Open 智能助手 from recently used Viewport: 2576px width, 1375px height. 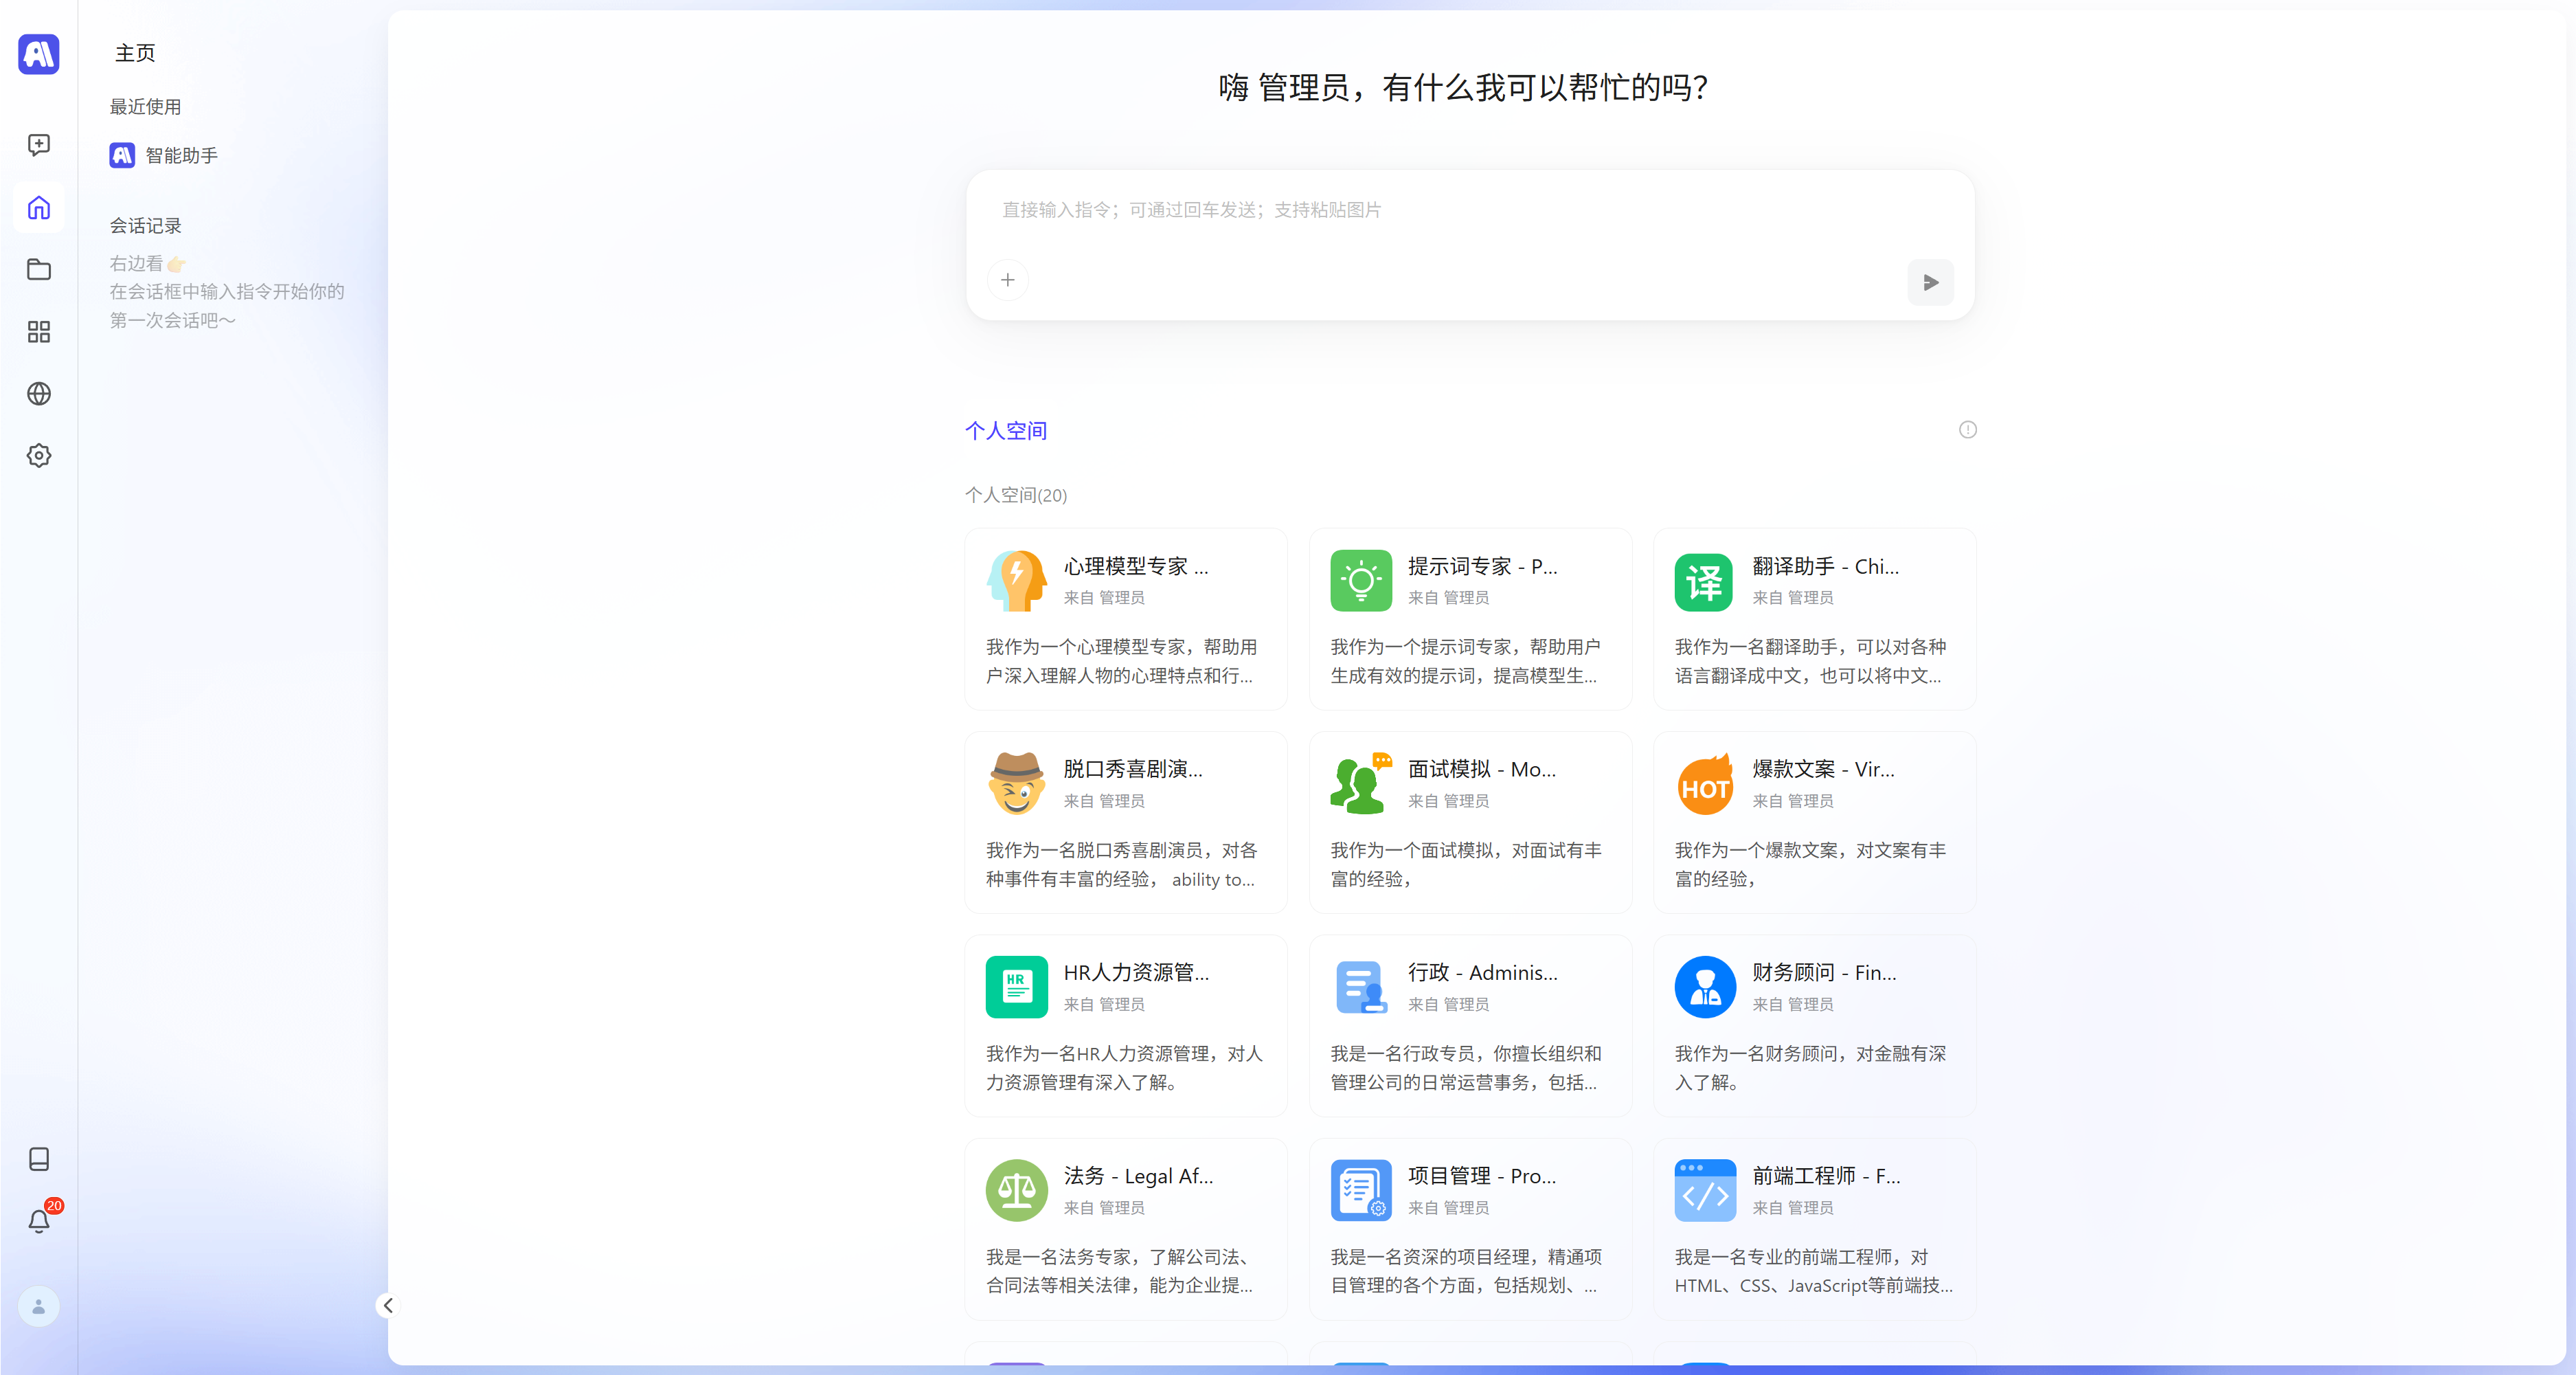point(164,156)
